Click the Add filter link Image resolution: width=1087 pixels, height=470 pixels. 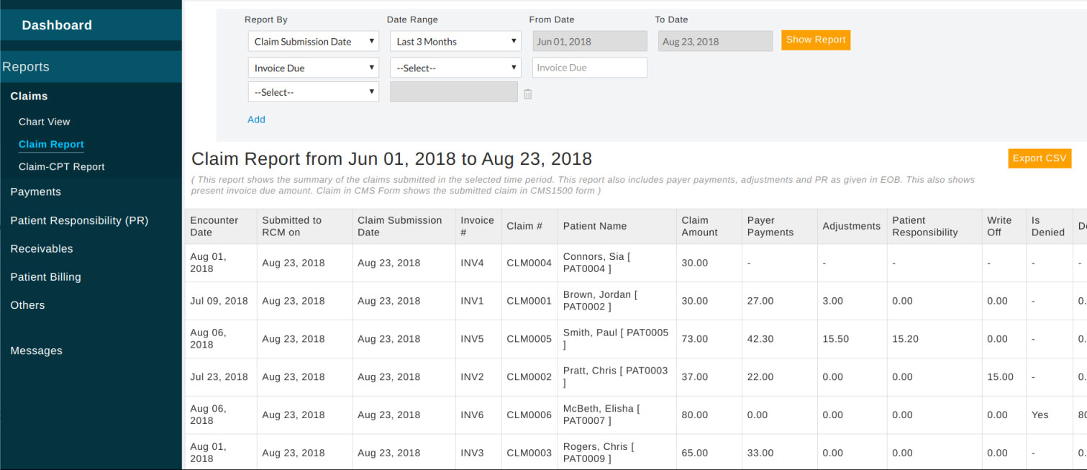tap(256, 119)
